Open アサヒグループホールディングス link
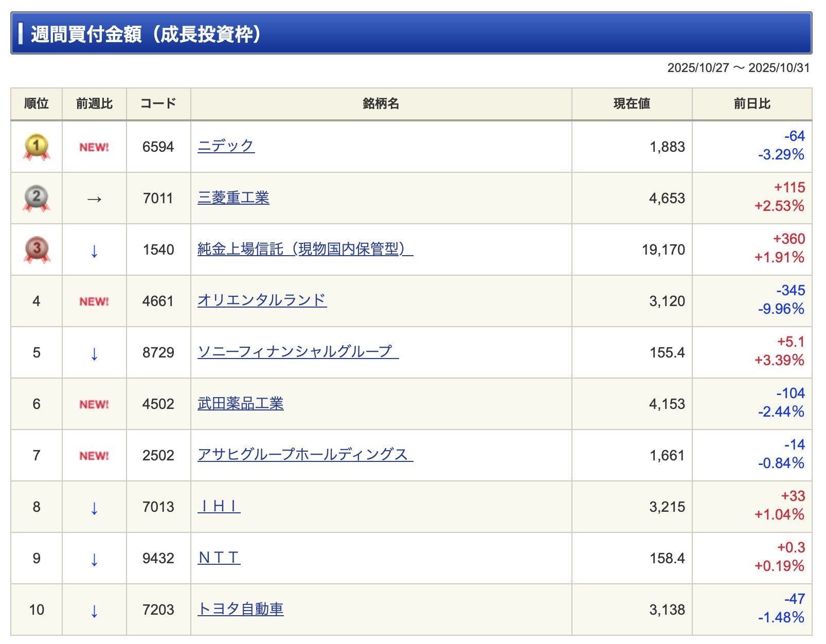Viewport: 826px width, 644px height. coord(304,455)
